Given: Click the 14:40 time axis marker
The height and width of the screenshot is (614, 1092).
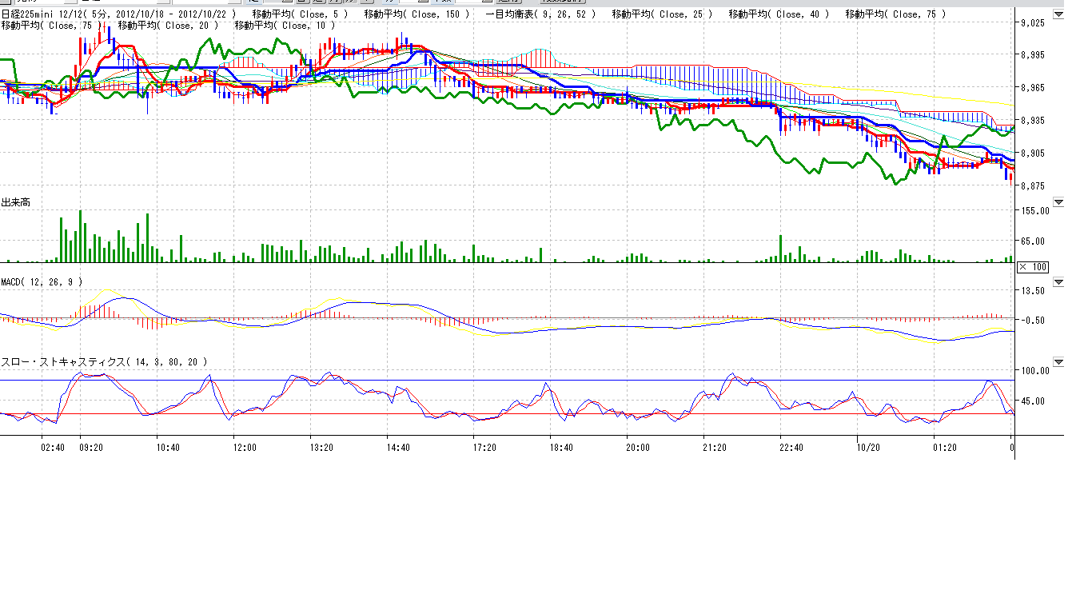Looking at the screenshot, I should coord(398,448).
